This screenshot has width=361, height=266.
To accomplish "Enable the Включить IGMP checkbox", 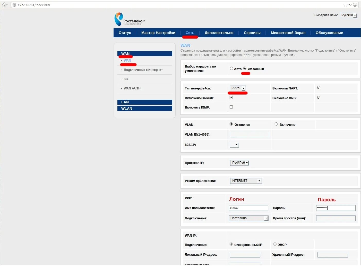I will coord(231,107).
